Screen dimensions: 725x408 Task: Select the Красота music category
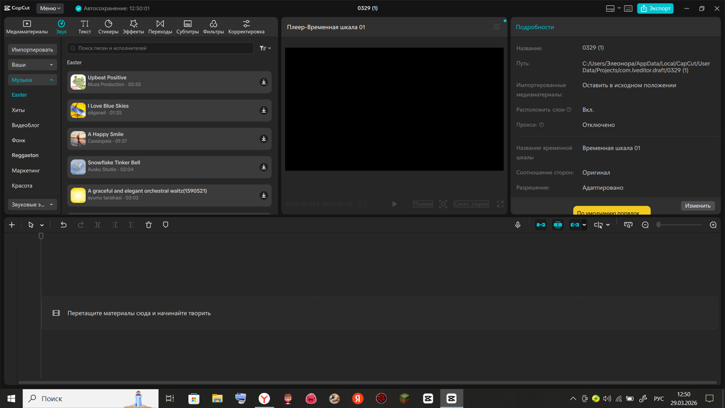coord(22,186)
